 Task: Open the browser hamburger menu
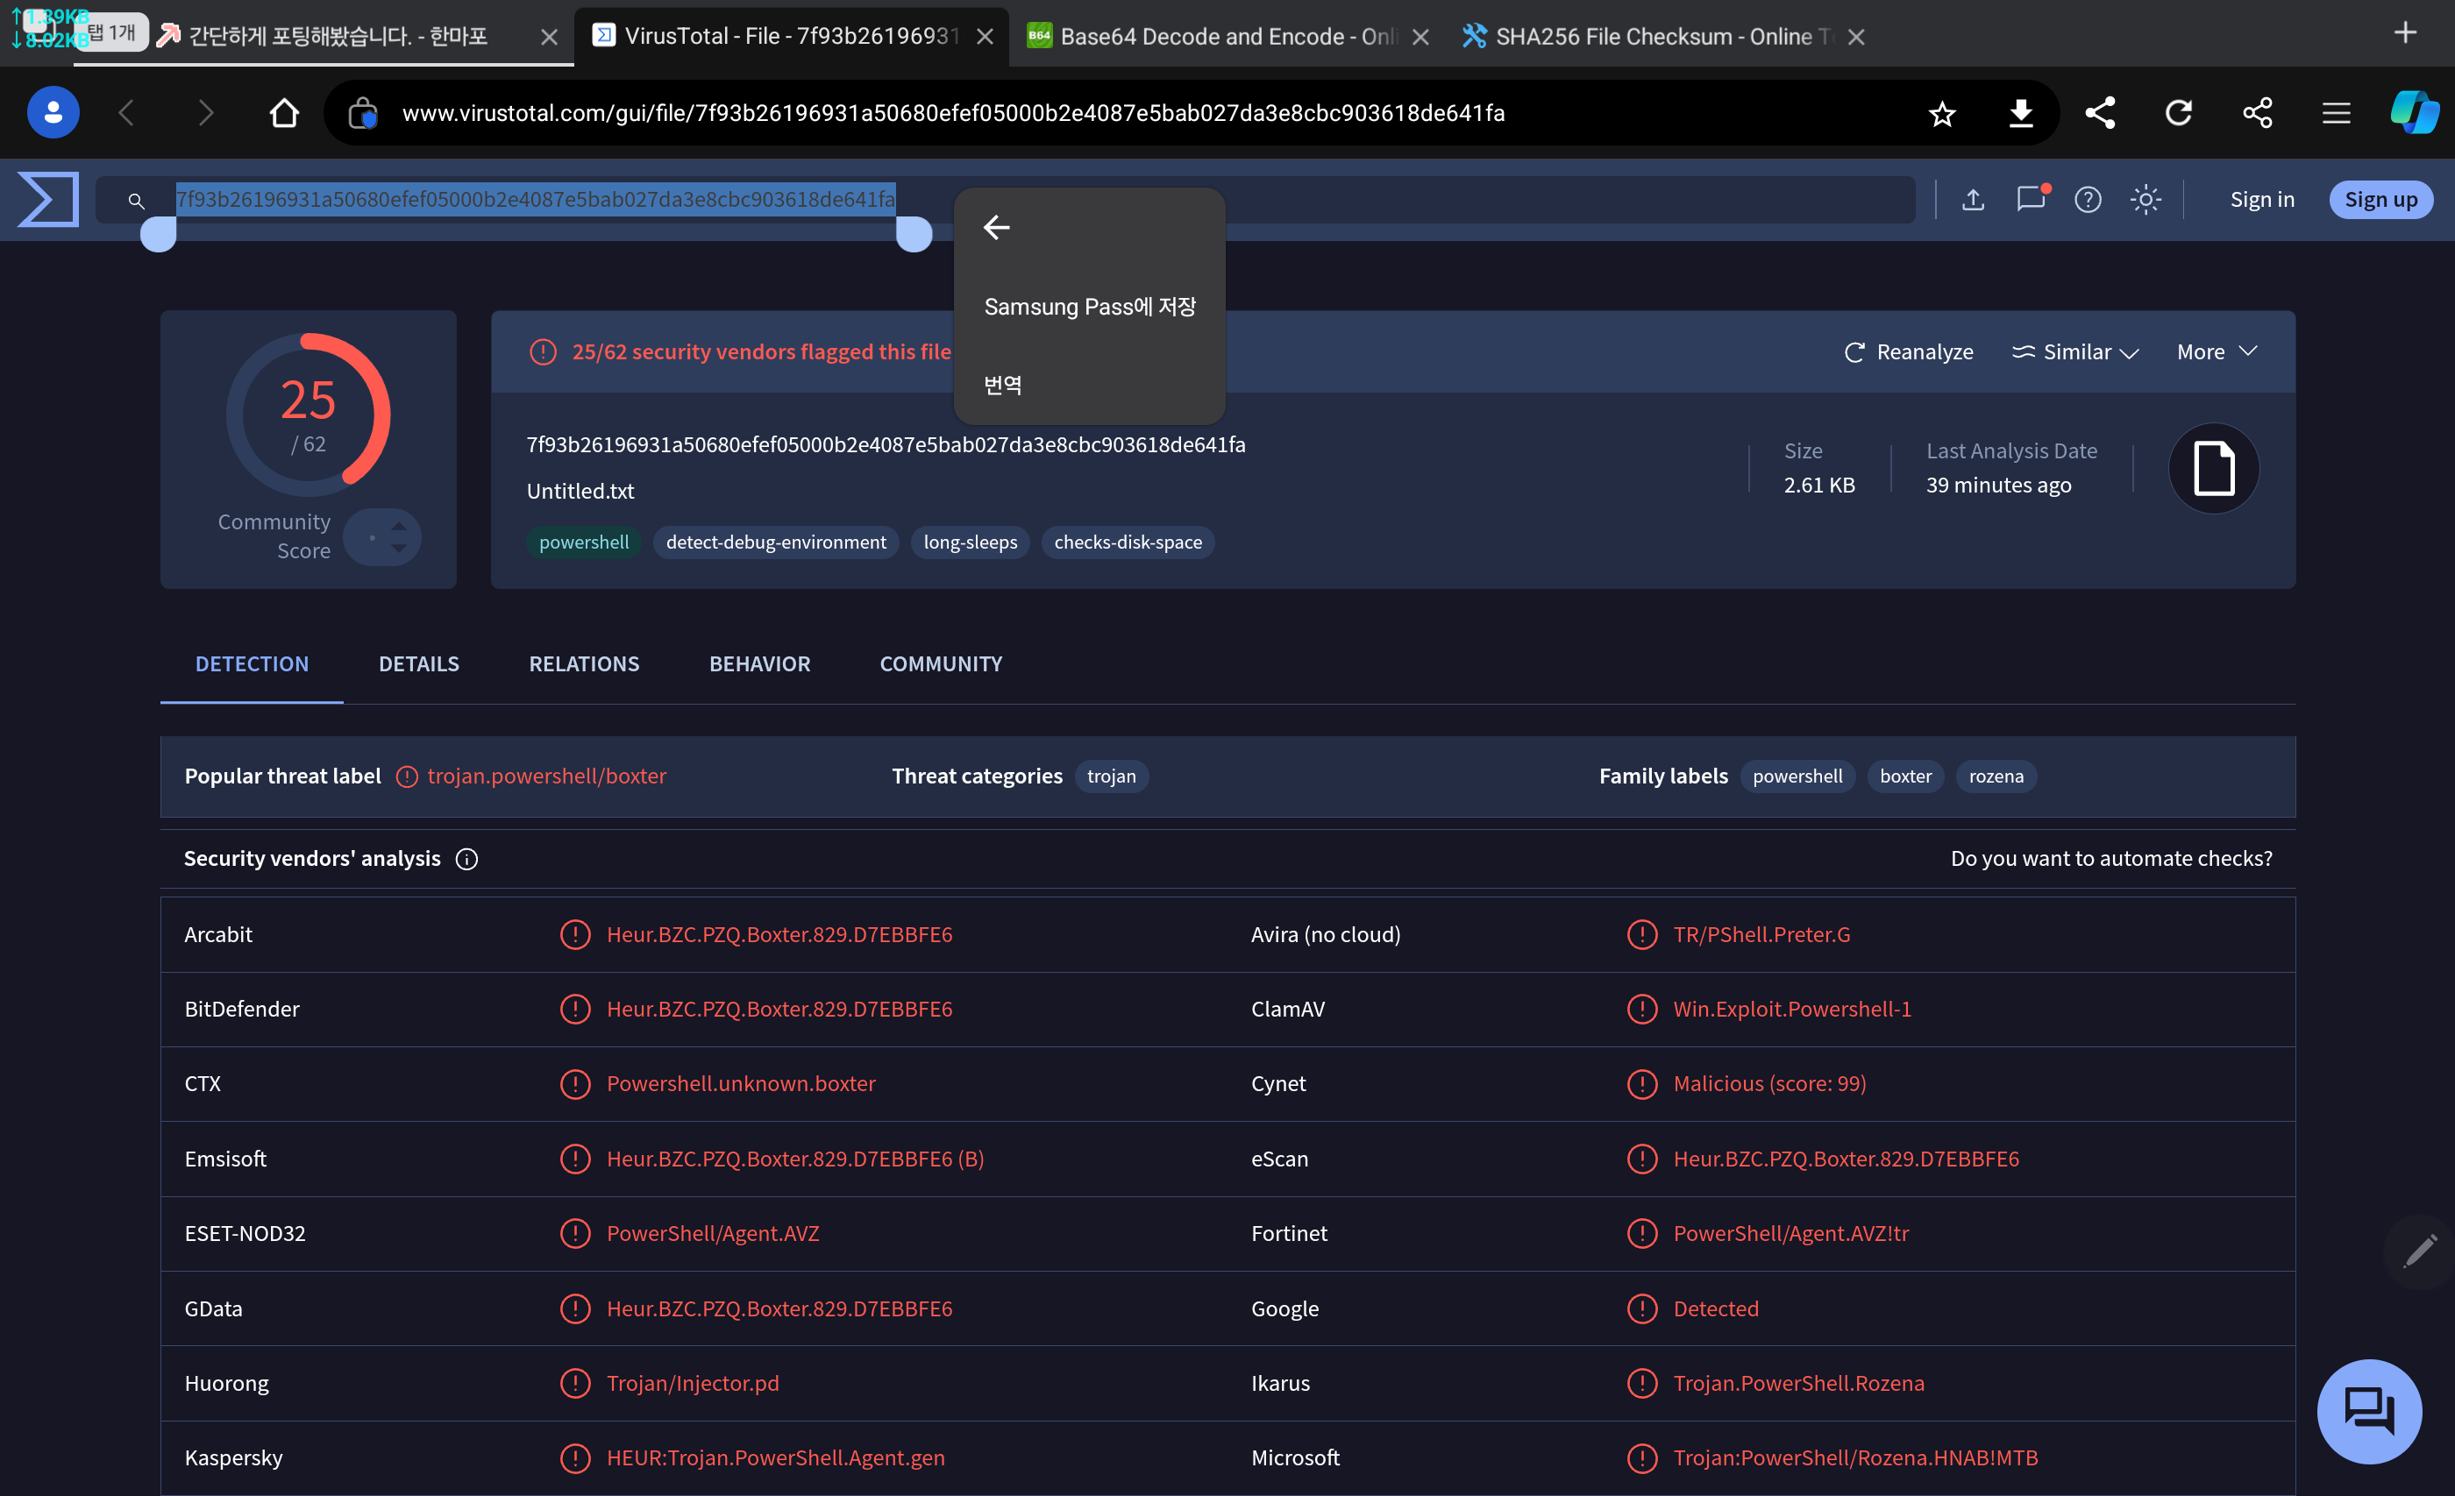[x=2337, y=112]
